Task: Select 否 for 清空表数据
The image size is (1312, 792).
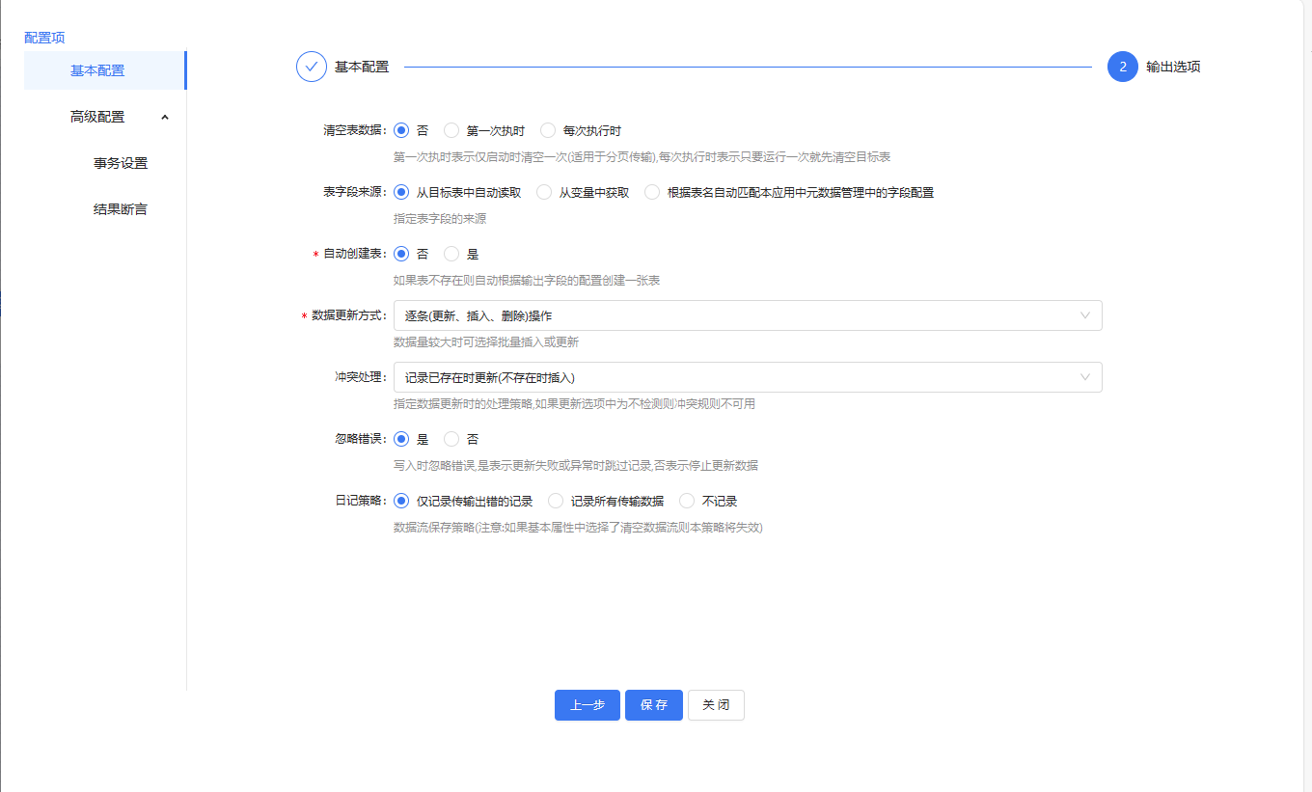Action: click(401, 130)
